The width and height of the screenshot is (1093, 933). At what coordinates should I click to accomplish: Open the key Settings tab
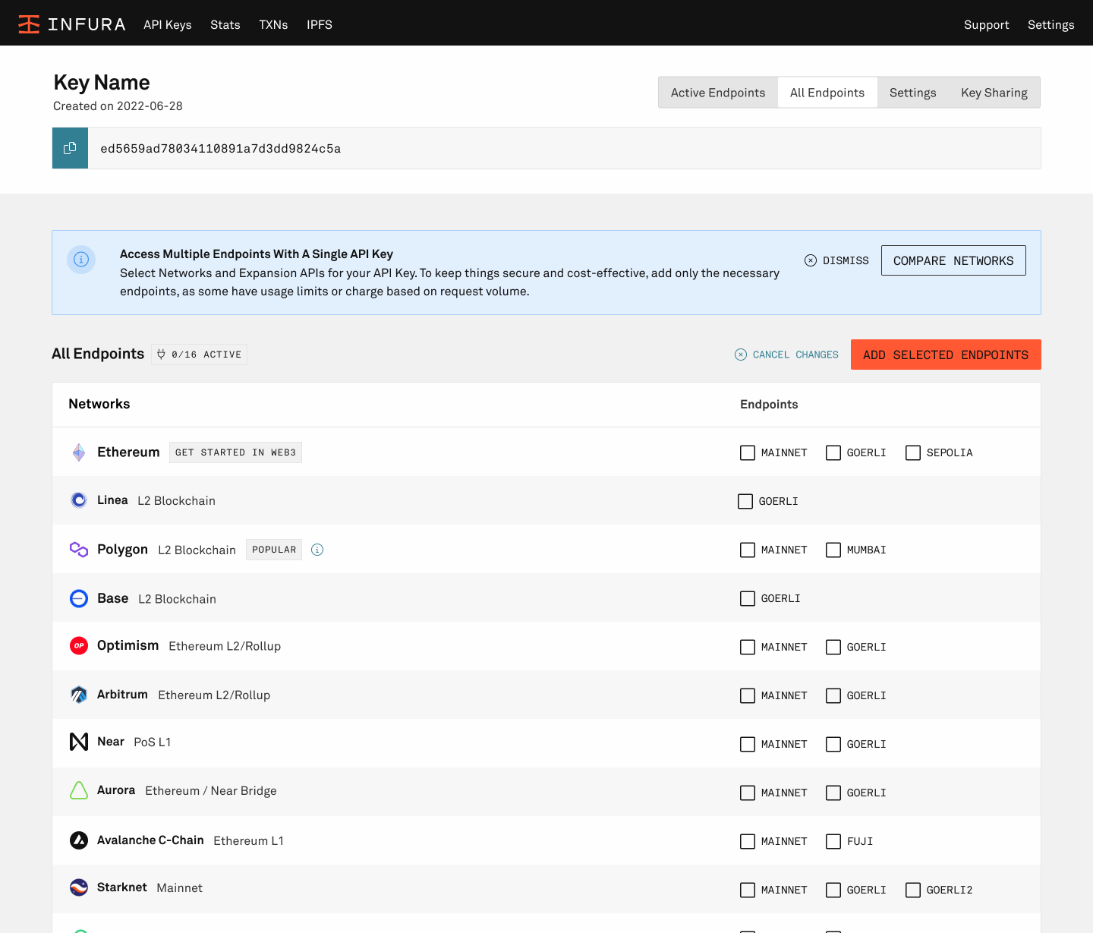[x=913, y=93]
